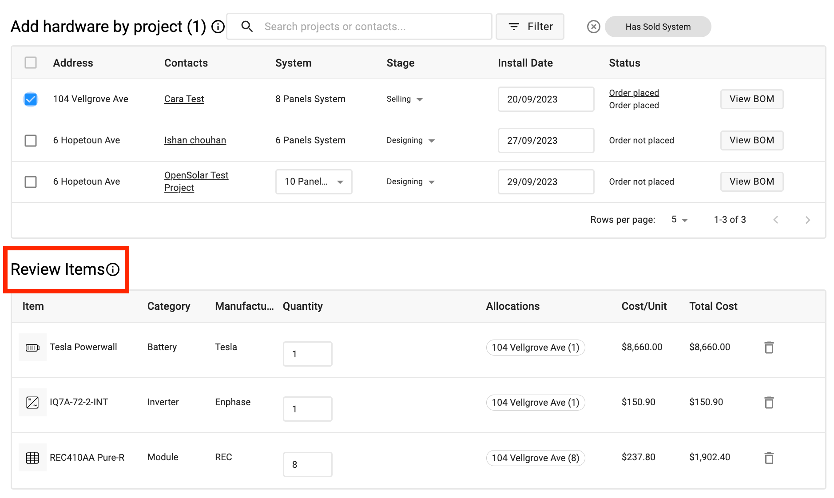Viewport: 834px width, 498px height.
Task: Click info icon beside Add hardware heading
Action: click(218, 27)
